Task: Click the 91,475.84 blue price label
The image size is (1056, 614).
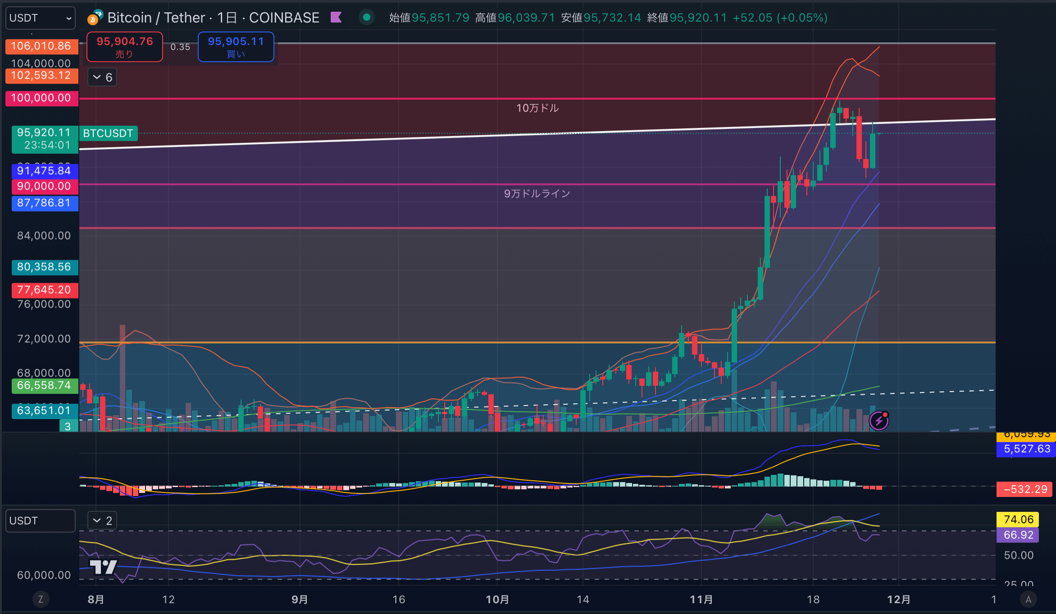Action: click(44, 171)
